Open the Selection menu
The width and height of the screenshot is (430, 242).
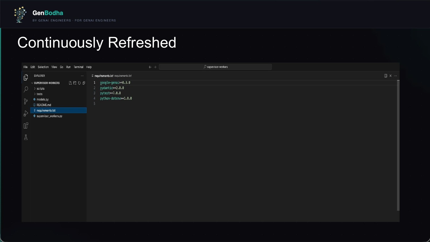[x=43, y=67]
